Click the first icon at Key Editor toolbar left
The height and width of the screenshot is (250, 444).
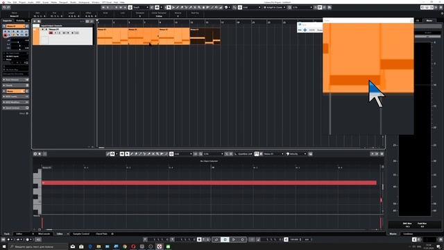coord(35,154)
